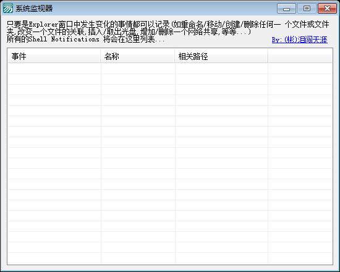This screenshot has height=272, width=340.
Task: Select the first empty cell under 相关路径
Action: (221, 69)
